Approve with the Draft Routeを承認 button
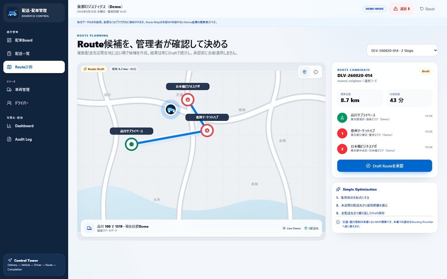Viewport: 447px width, 279px height. (x=385, y=166)
